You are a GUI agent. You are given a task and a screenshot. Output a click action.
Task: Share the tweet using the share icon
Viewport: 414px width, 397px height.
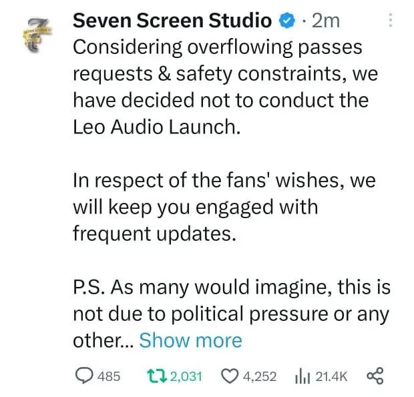tap(375, 376)
